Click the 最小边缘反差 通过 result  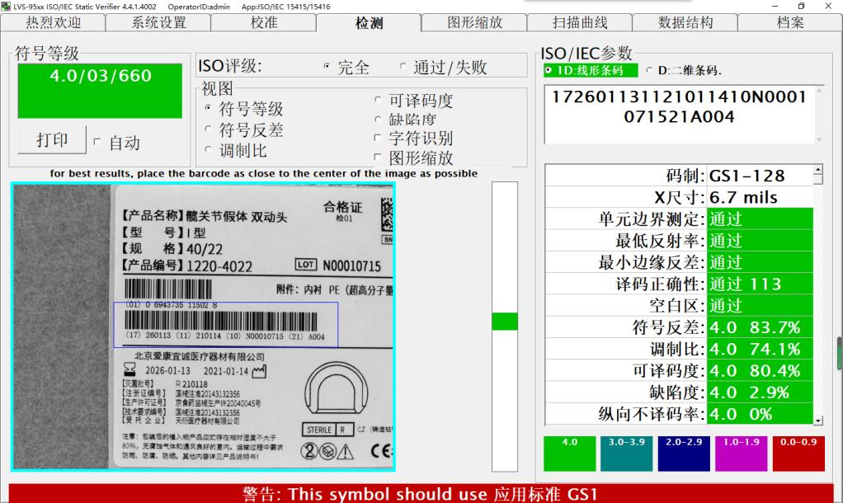(760, 262)
